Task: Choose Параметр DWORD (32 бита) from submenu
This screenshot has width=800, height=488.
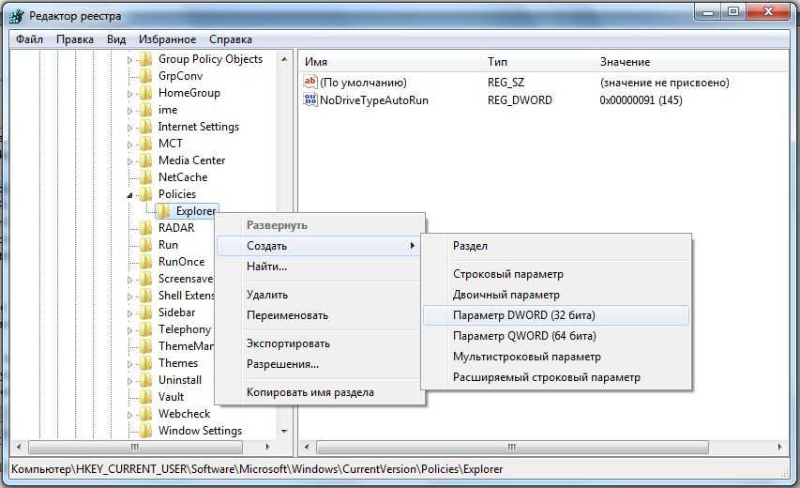Action: coord(523,315)
